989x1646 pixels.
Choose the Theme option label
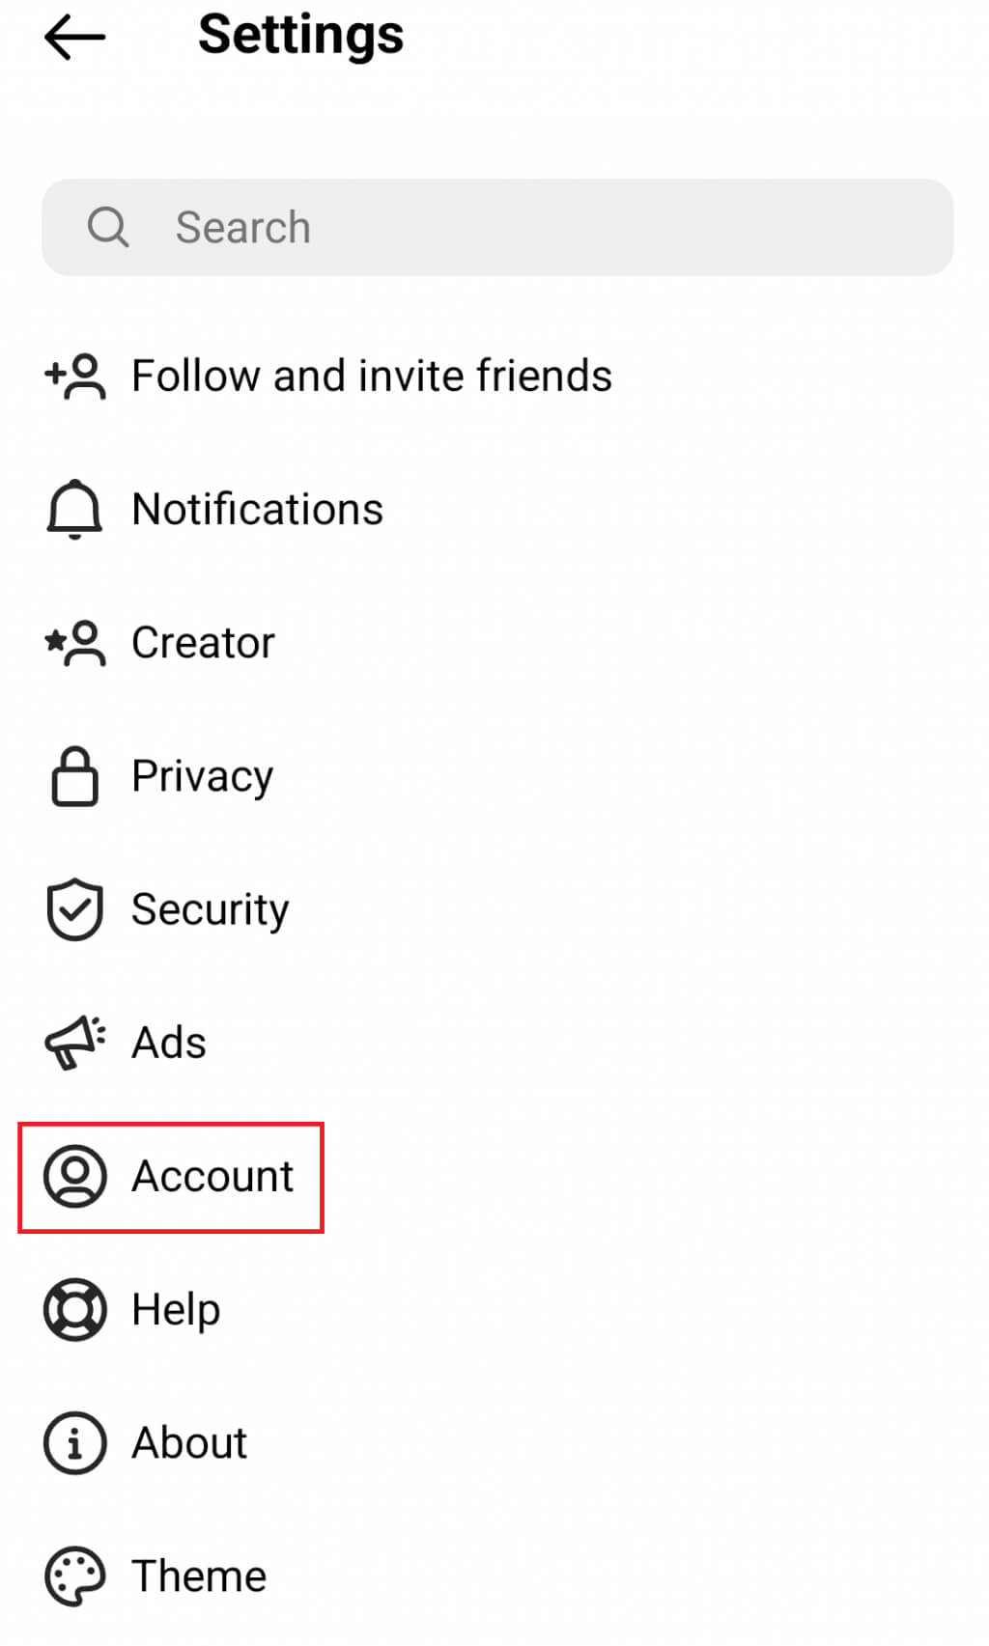coord(199,1576)
